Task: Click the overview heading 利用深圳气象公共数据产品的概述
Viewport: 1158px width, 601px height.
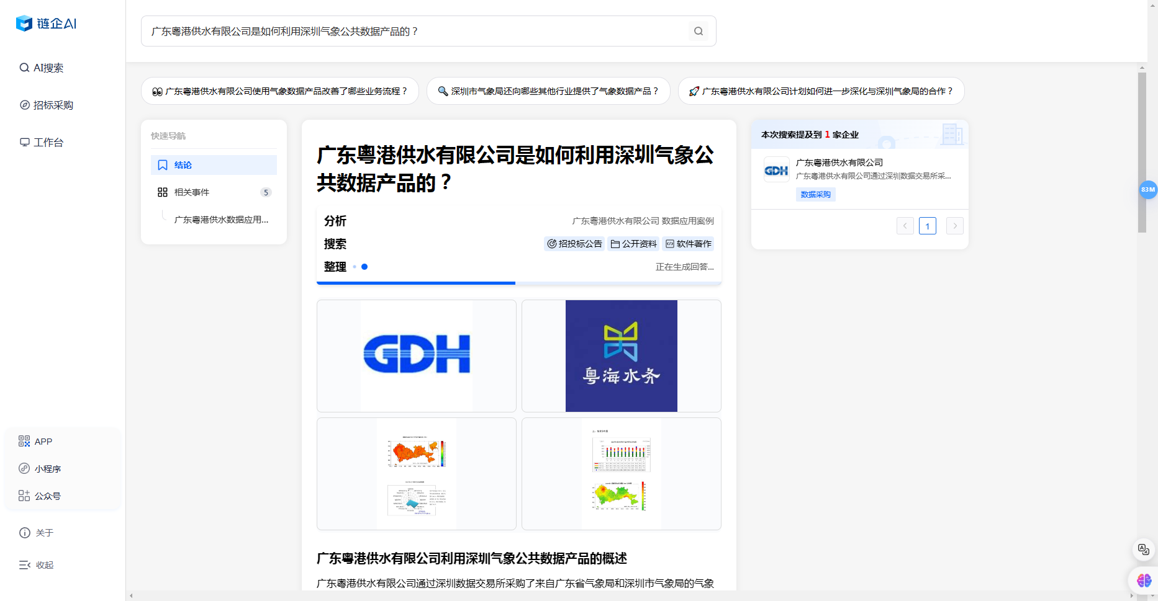Action: click(472, 558)
